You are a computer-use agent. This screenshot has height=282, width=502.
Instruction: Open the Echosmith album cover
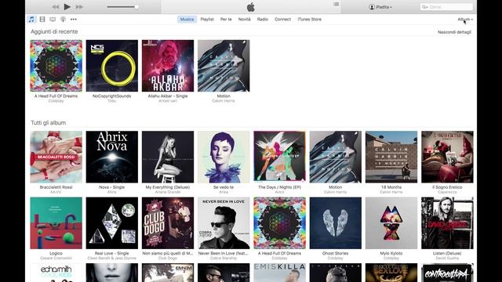tap(56, 273)
